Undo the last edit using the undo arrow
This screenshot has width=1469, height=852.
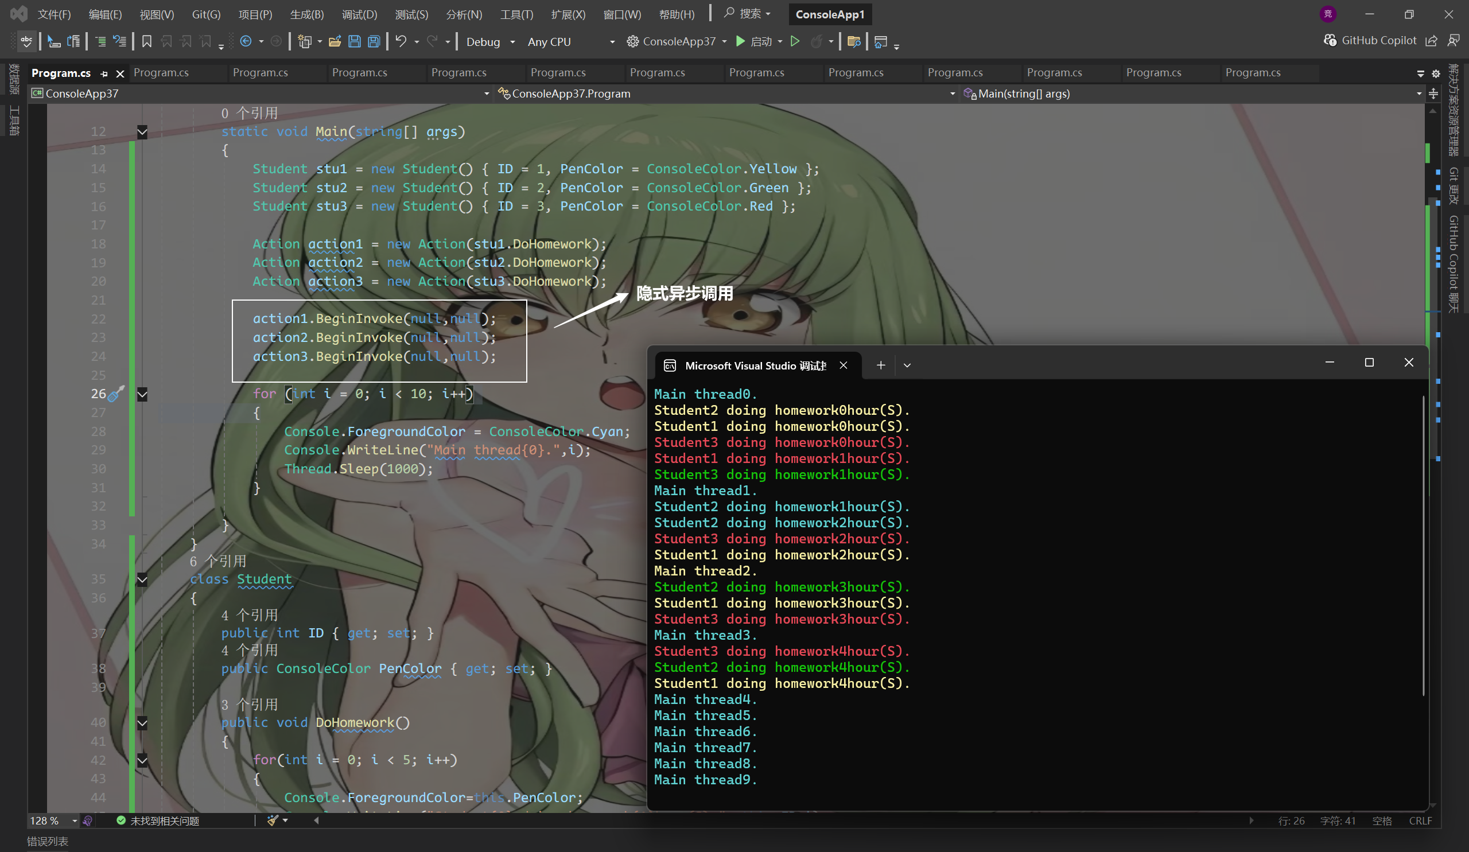401,41
